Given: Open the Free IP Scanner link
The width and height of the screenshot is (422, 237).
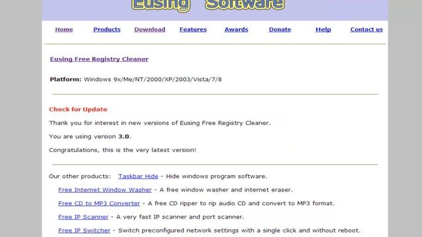Looking at the screenshot, I should (x=83, y=217).
